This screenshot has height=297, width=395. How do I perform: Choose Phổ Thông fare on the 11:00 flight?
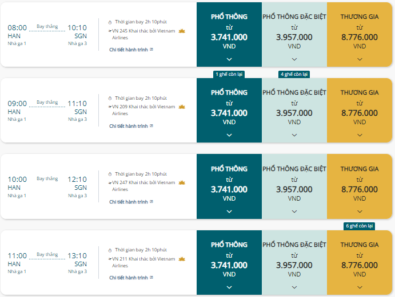pyautogui.click(x=229, y=262)
